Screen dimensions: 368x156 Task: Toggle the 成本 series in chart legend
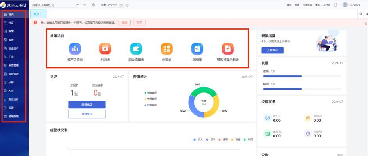point(210,140)
